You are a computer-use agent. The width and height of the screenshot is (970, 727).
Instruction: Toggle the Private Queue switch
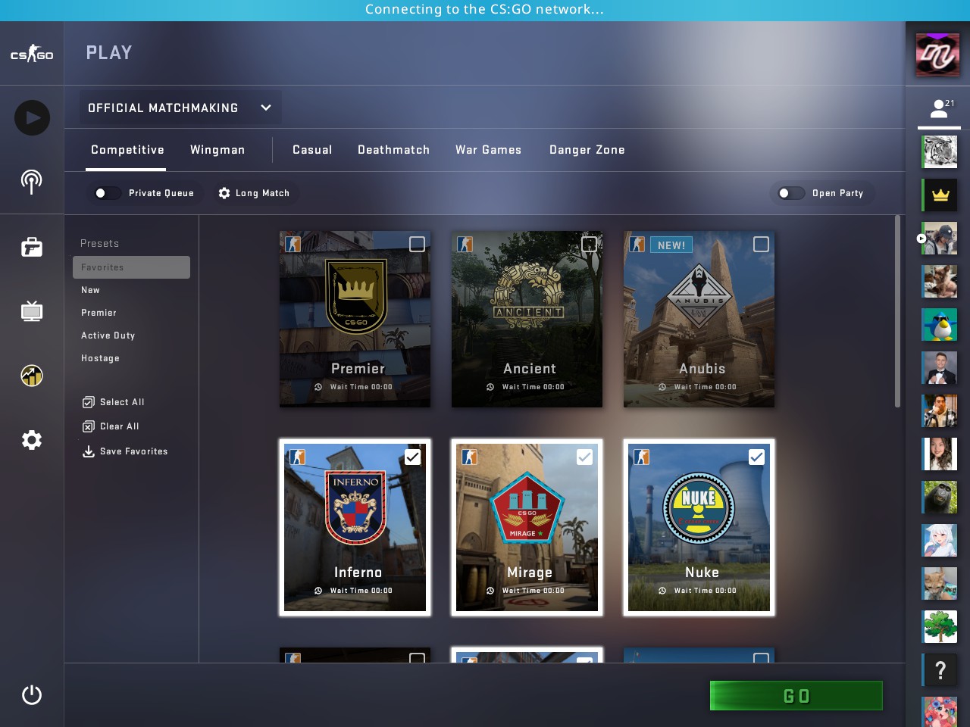(x=107, y=193)
